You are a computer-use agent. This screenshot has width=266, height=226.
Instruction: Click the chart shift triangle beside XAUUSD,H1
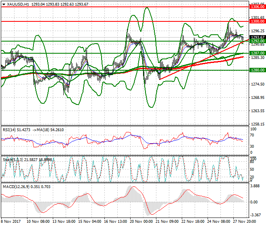4,4
